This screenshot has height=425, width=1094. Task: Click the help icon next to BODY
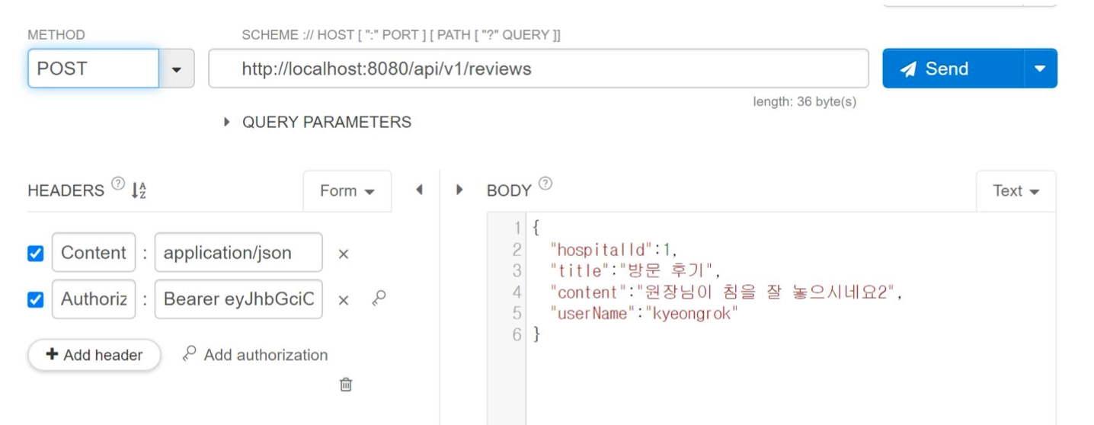point(545,184)
